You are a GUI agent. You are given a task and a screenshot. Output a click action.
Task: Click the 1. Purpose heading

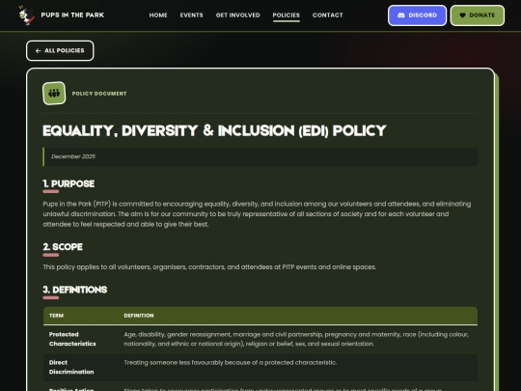click(x=69, y=183)
